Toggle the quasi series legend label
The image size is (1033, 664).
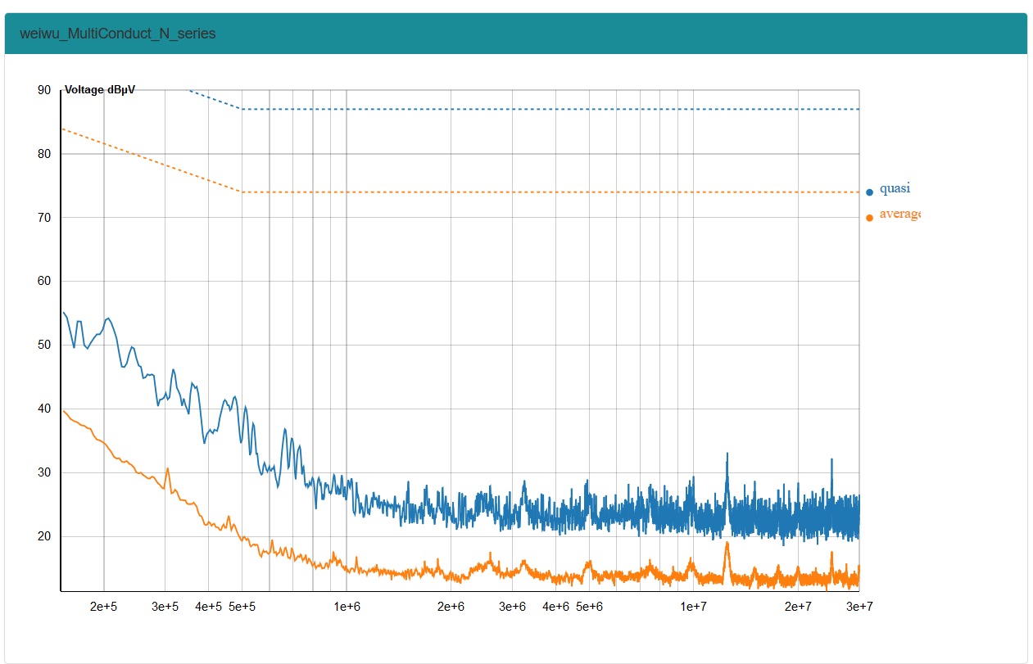click(x=895, y=188)
